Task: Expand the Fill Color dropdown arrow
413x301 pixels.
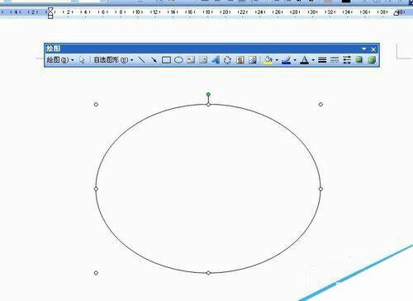Action: point(277,59)
